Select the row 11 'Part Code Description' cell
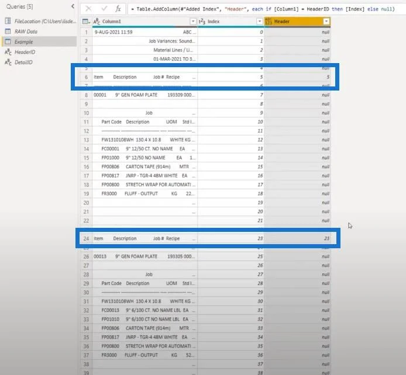The image size is (406, 375). click(145, 121)
